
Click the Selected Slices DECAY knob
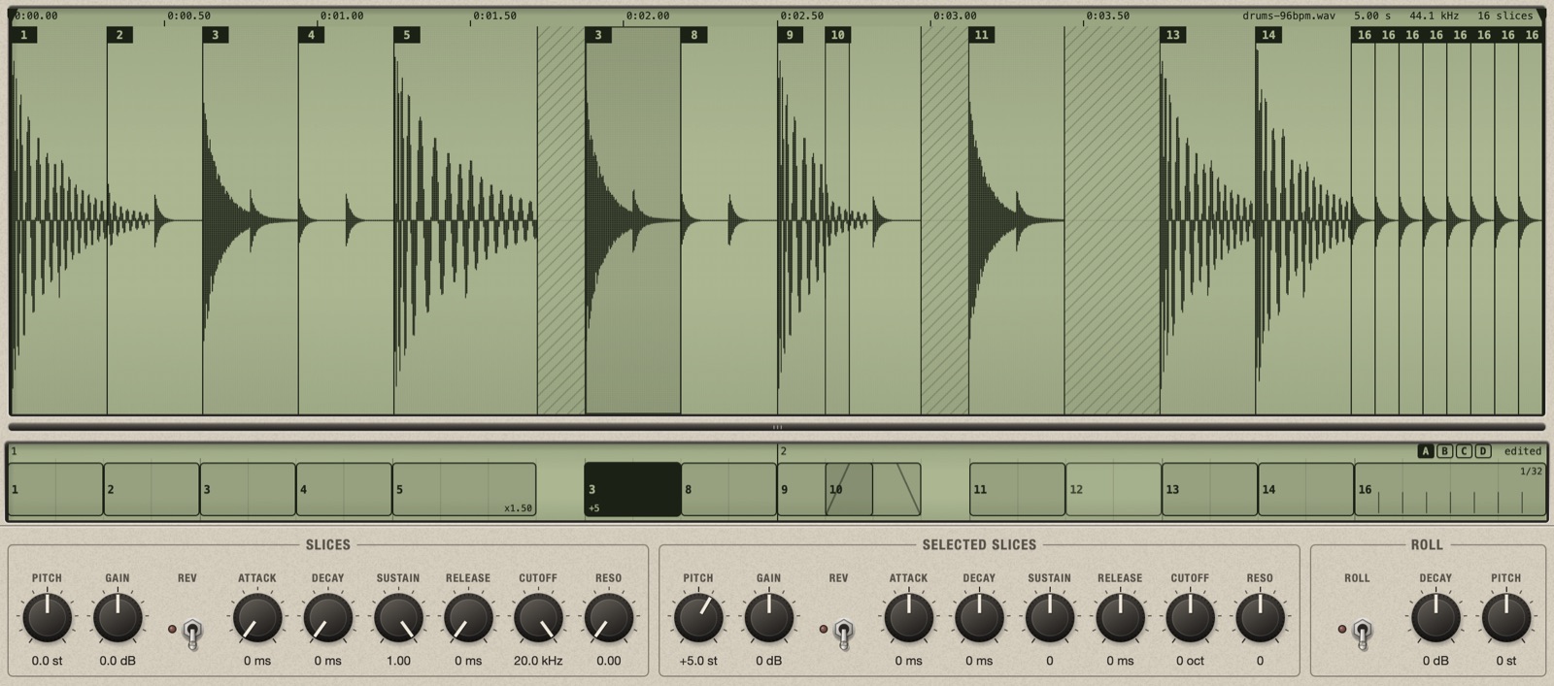(x=979, y=618)
